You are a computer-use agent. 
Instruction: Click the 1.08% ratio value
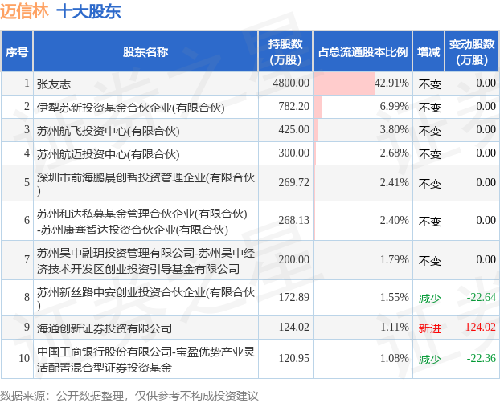pos(394,358)
